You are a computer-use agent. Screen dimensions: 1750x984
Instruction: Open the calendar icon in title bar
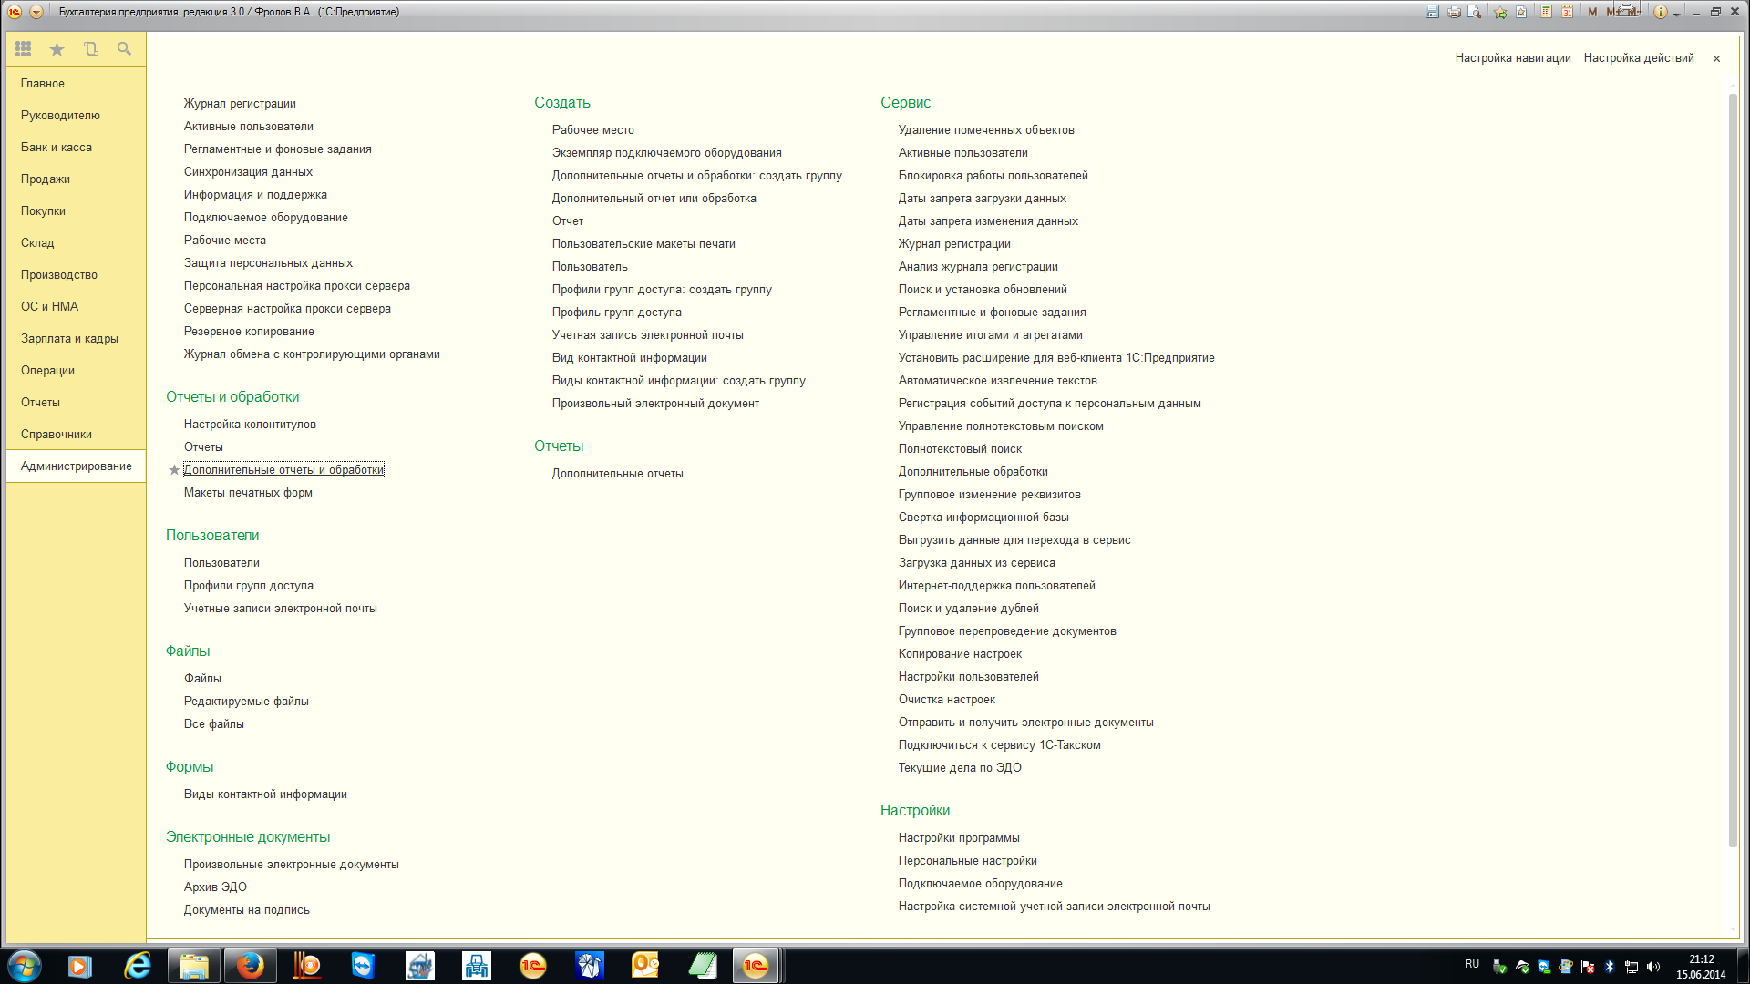[x=1567, y=12]
